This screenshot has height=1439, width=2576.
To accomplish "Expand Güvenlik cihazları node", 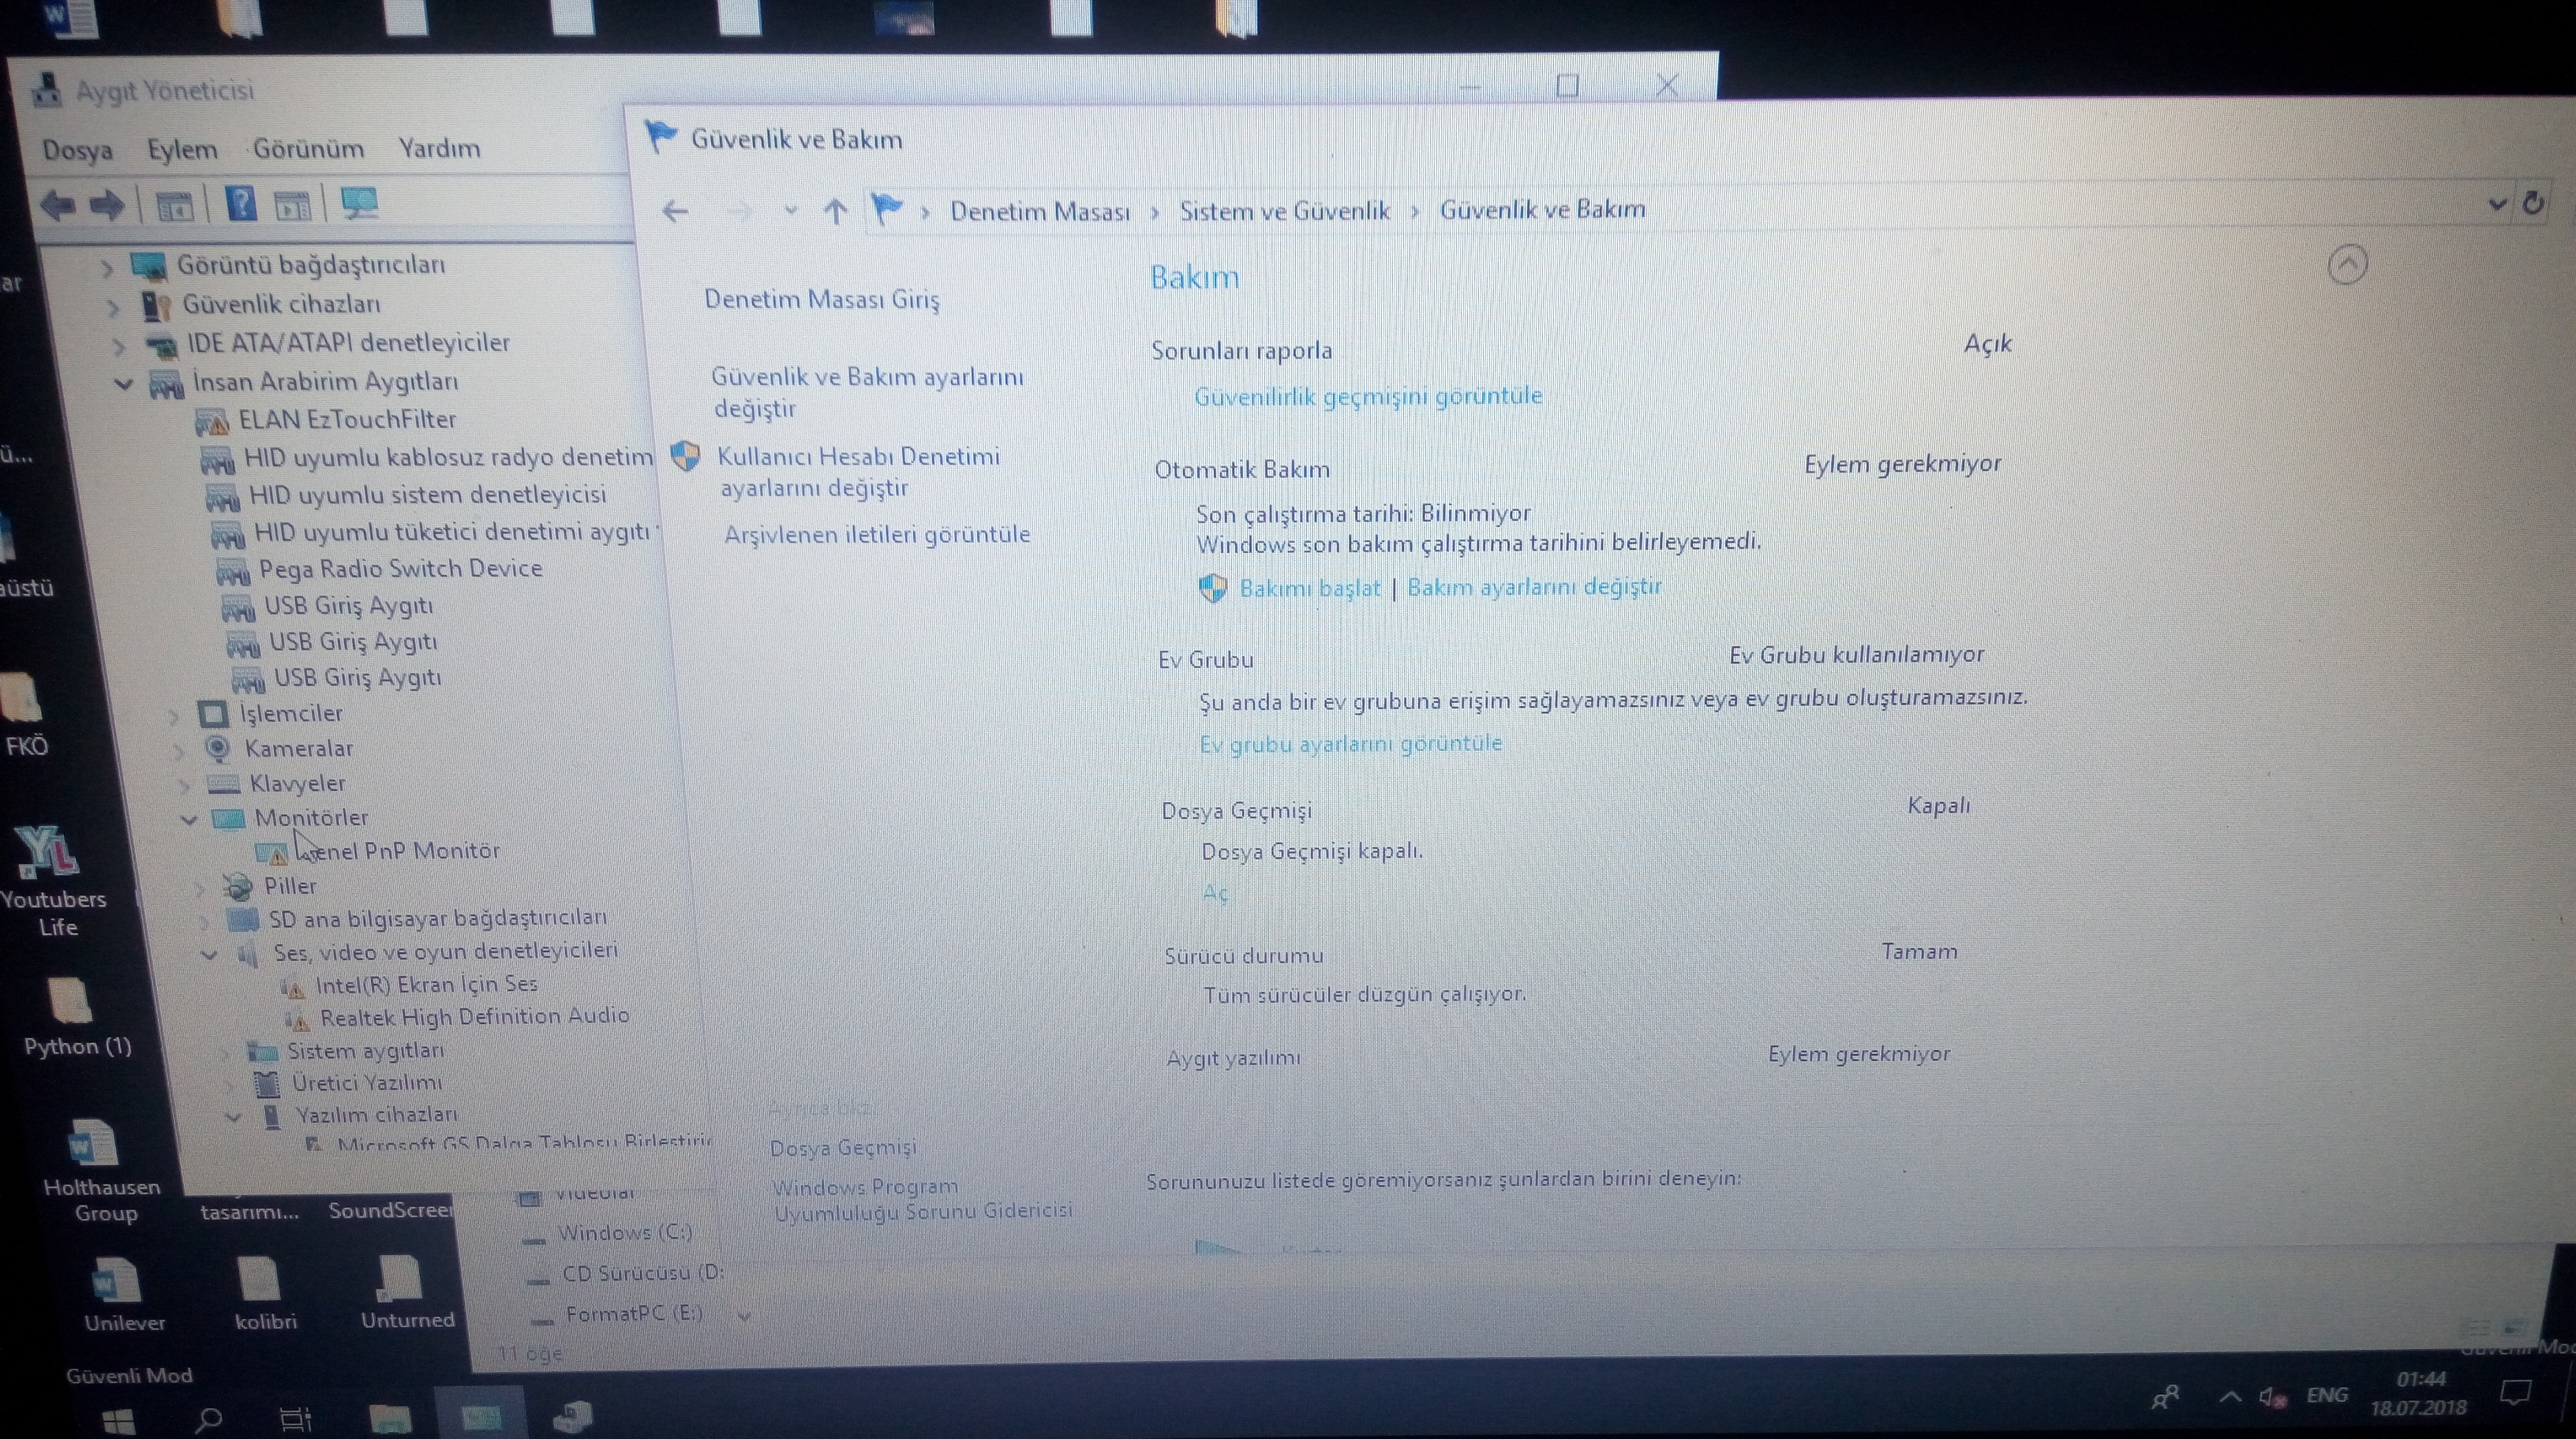I will (x=113, y=307).
